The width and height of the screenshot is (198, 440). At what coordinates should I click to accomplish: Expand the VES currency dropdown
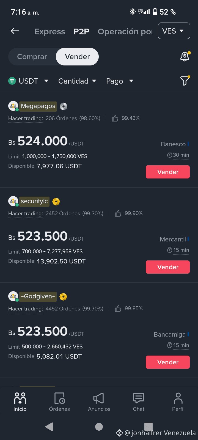pos(174,31)
